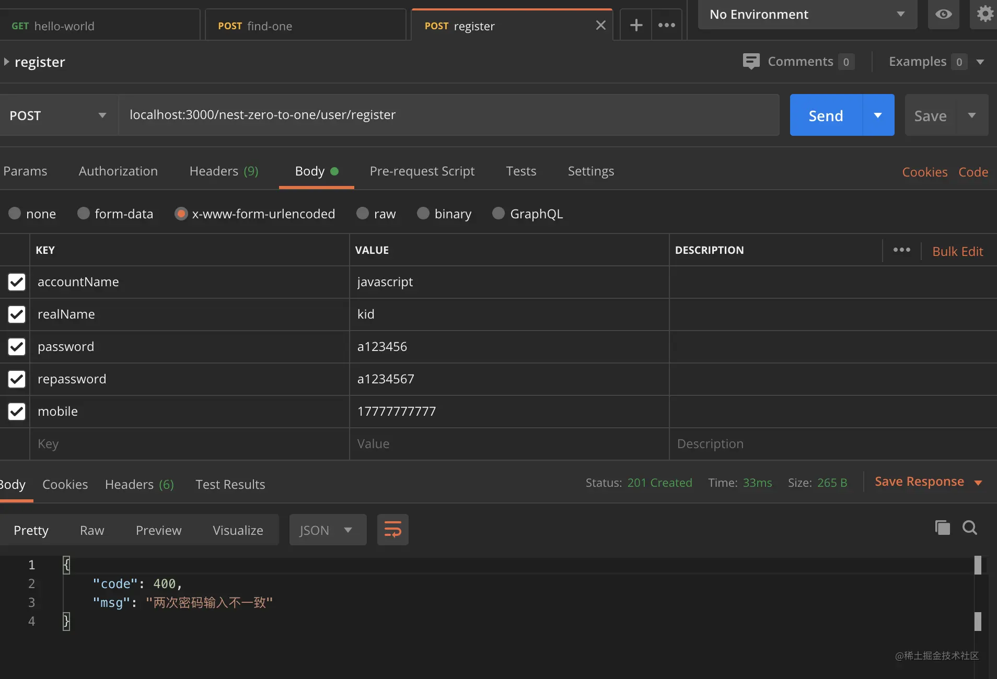Viewport: 997px width, 679px height.
Task: Select the GraphQL body type
Action: click(498, 214)
